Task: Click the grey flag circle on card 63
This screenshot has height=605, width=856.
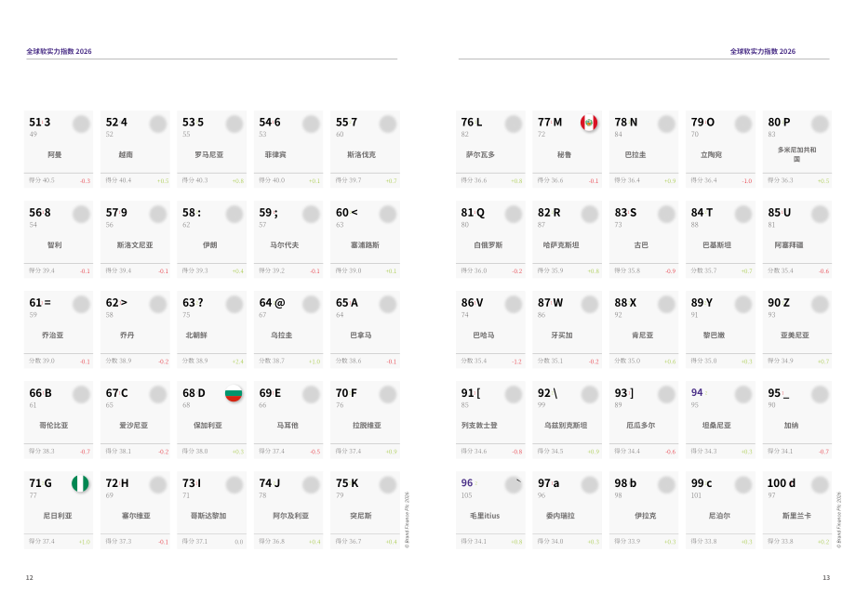Action: (x=234, y=304)
